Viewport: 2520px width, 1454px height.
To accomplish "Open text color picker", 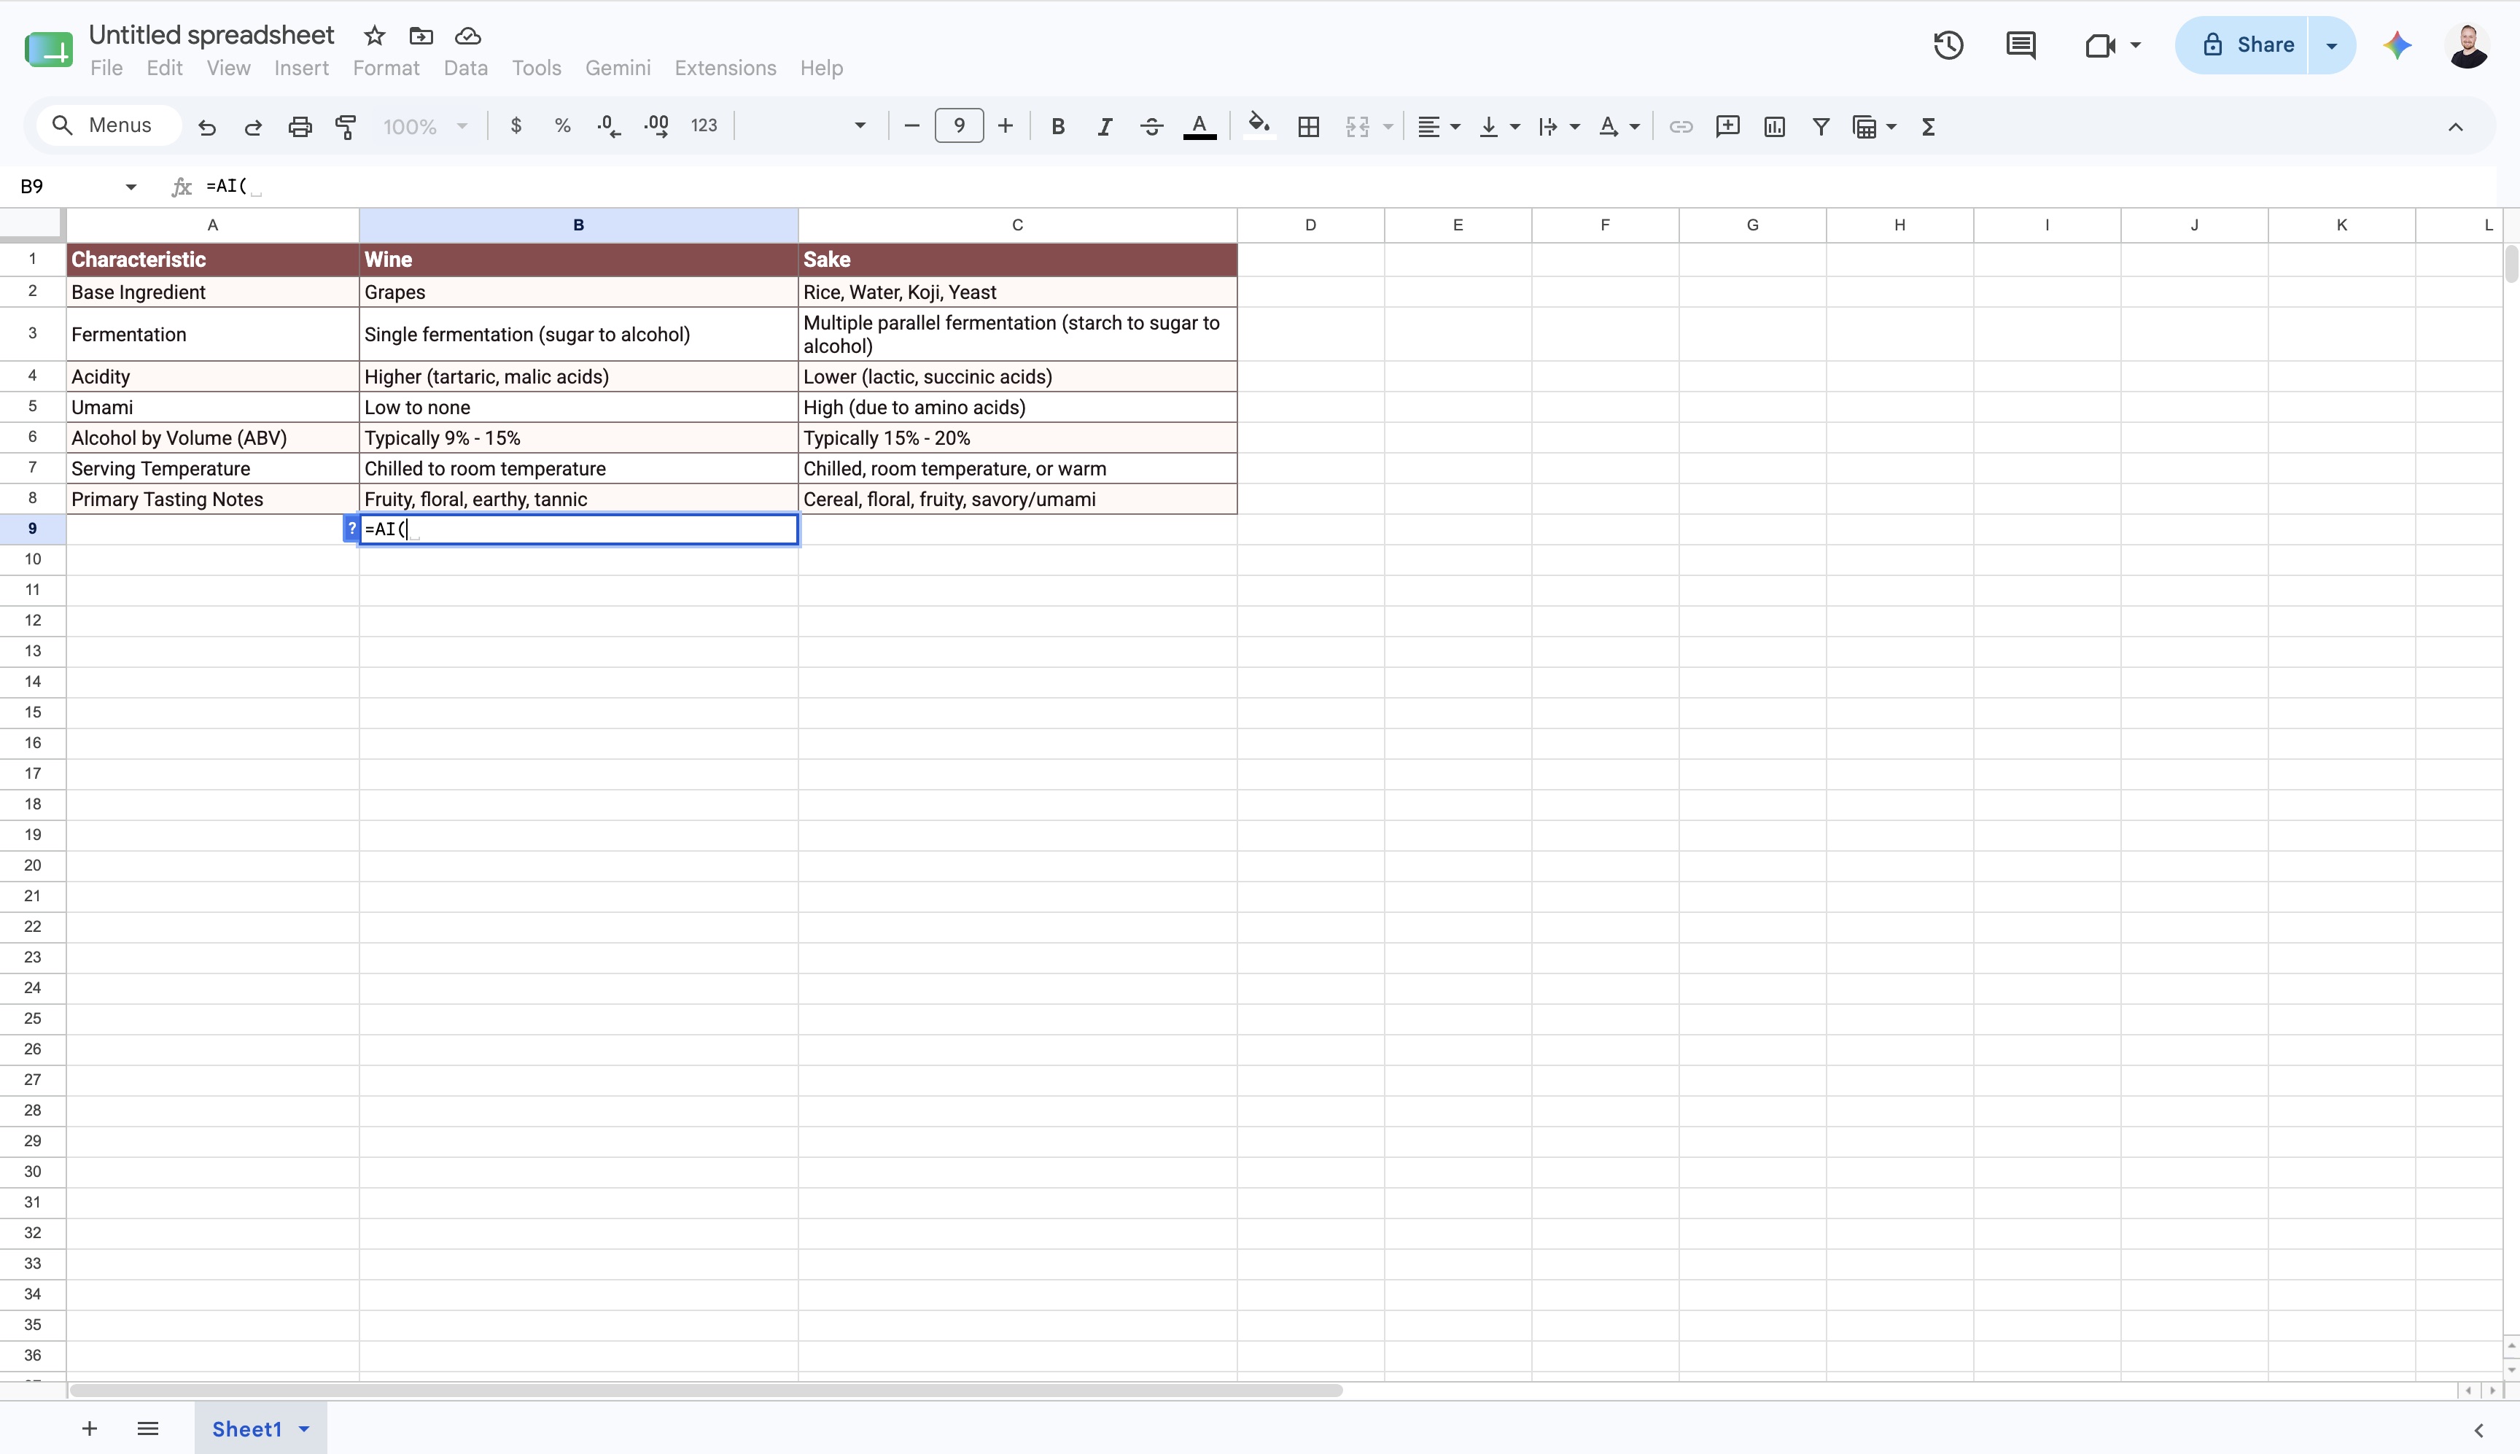I will pos(1199,127).
